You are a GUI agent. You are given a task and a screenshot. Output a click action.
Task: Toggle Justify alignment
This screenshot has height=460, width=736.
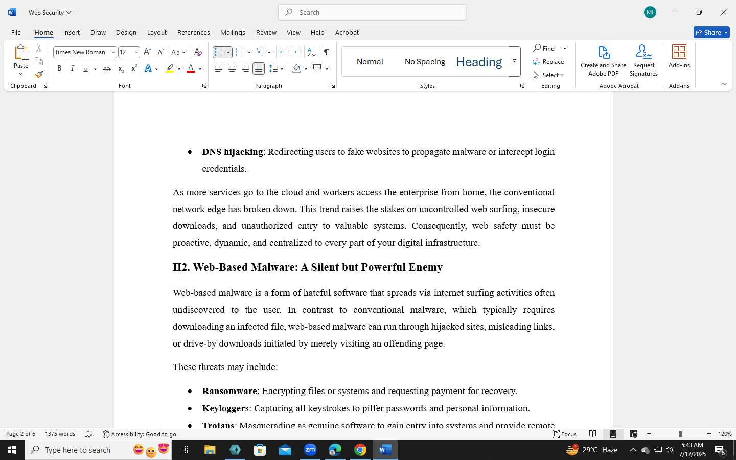click(x=259, y=68)
